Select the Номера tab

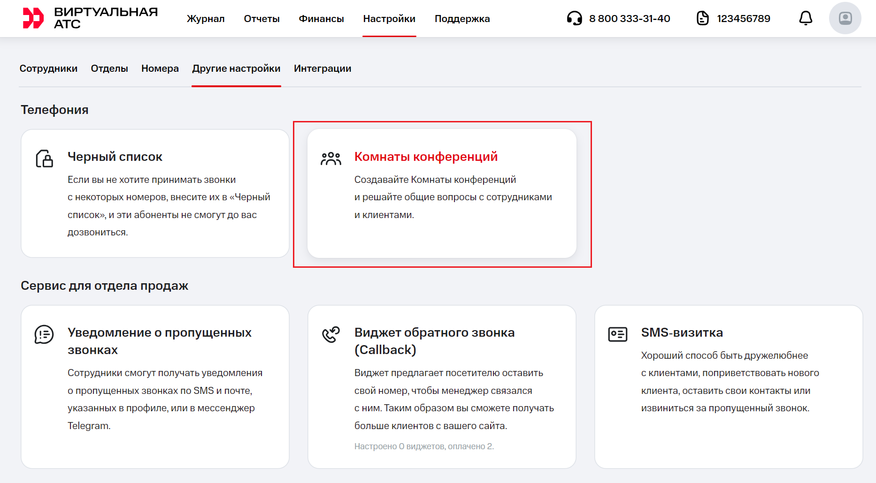pyautogui.click(x=160, y=68)
